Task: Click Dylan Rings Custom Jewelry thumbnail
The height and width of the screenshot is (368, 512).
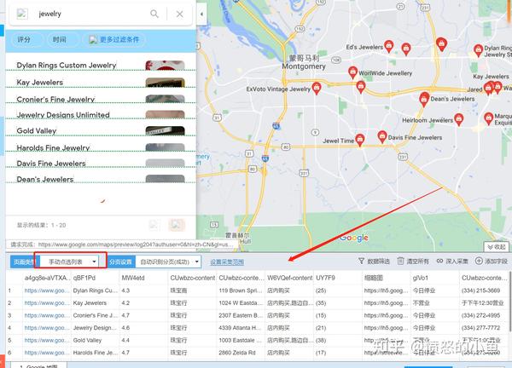Action: point(165,66)
